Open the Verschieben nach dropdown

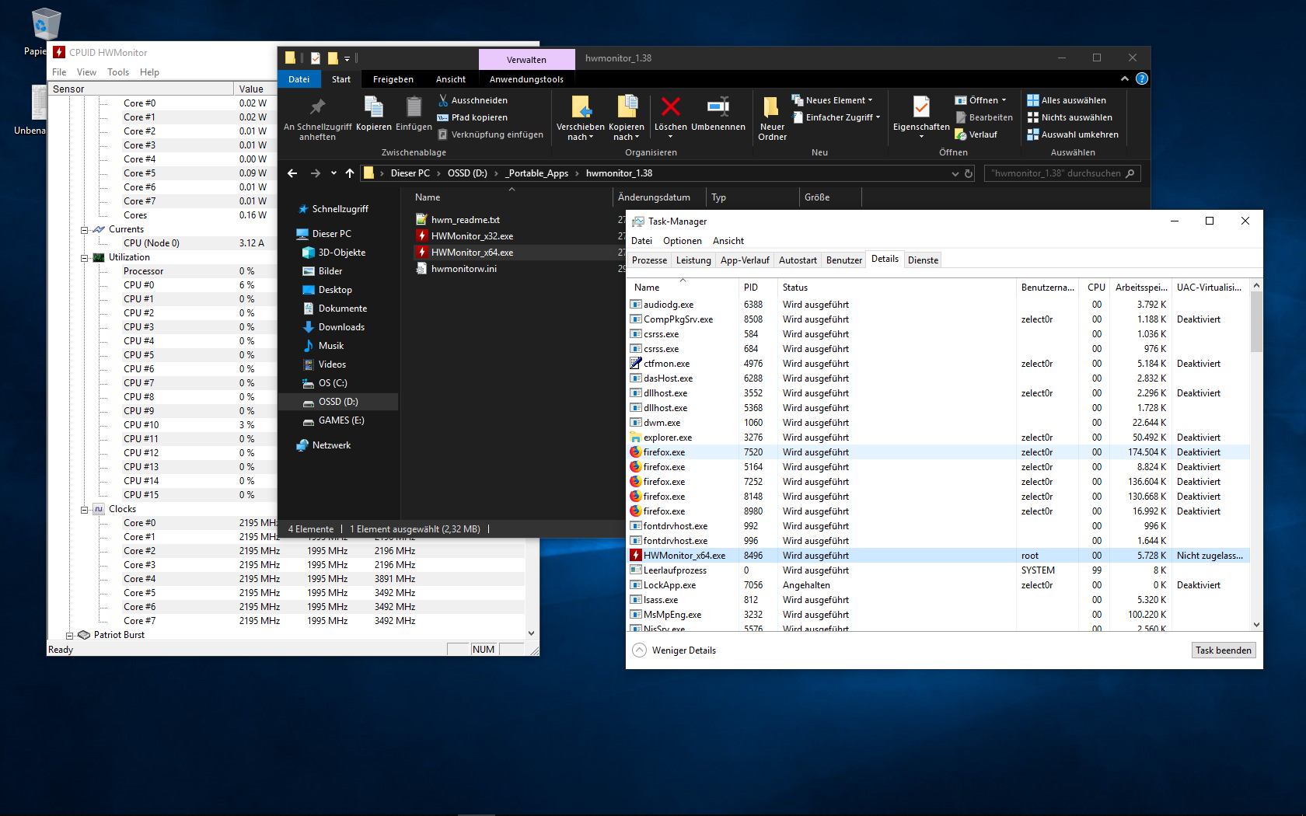click(580, 118)
